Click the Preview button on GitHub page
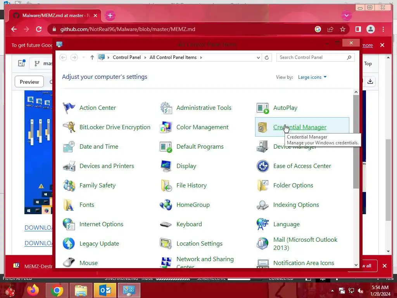The width and height of the screenshot is (397, 298). (29, 82)
